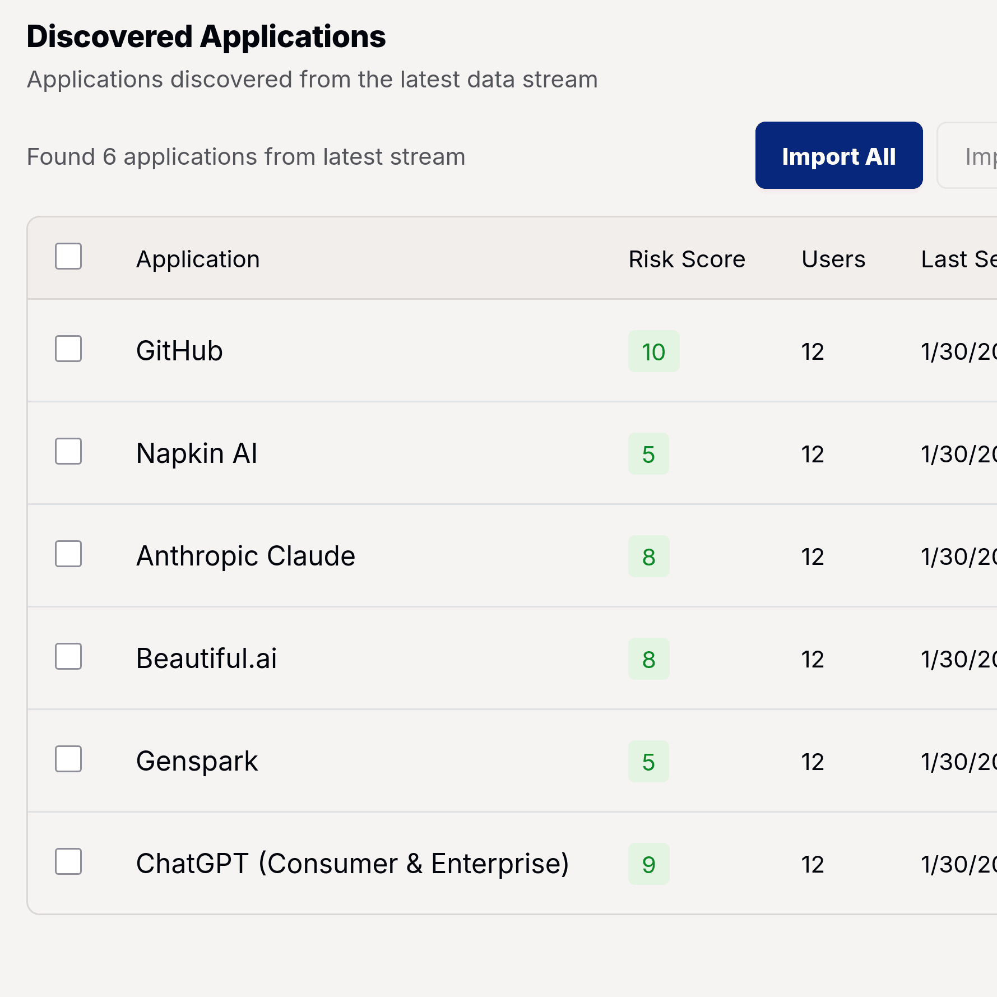Sort the table by Users column
This screenshot has width=997, height=997.
pyautogui.click(x=833, y=258)
